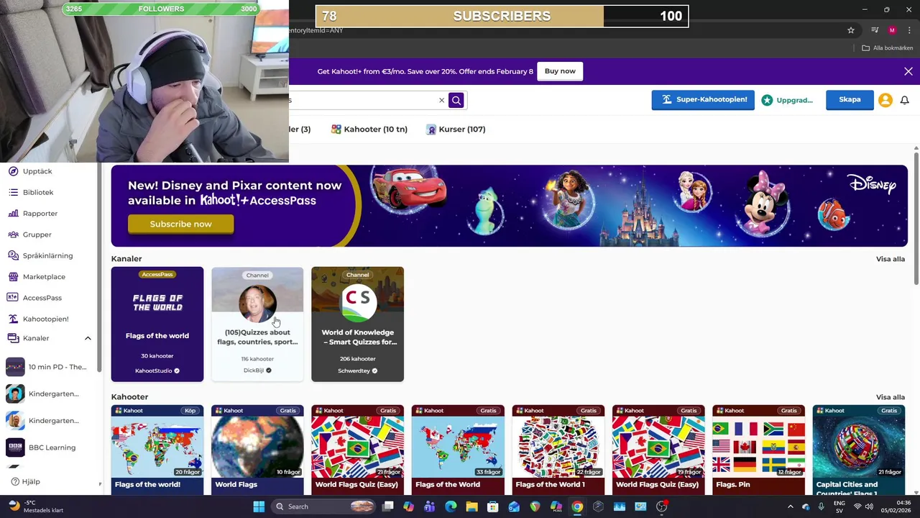Go to Rapporter section

(x=40, y=214)
